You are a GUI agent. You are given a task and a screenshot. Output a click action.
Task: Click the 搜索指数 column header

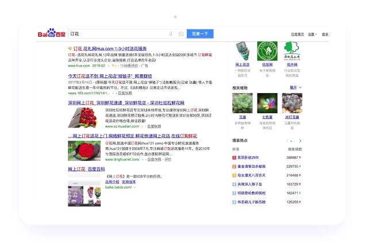point(295,149)
